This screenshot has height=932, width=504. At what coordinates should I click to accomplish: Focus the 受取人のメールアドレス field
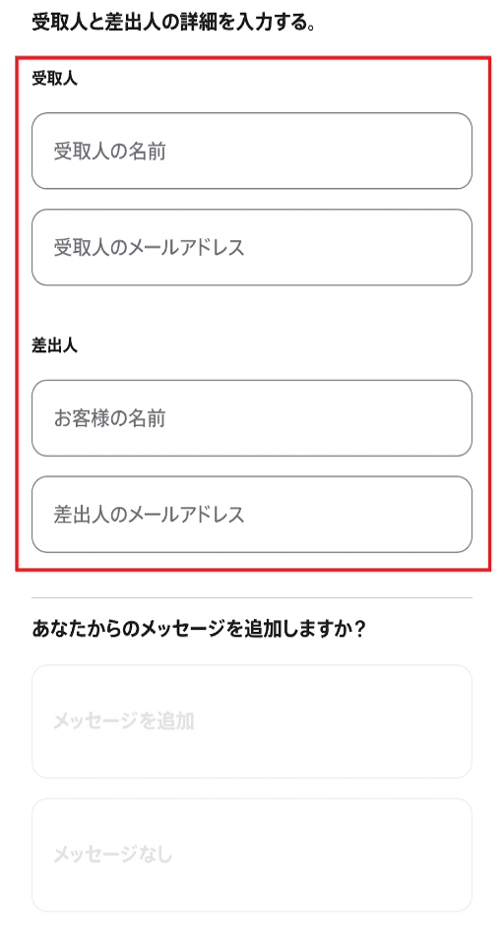252,247
